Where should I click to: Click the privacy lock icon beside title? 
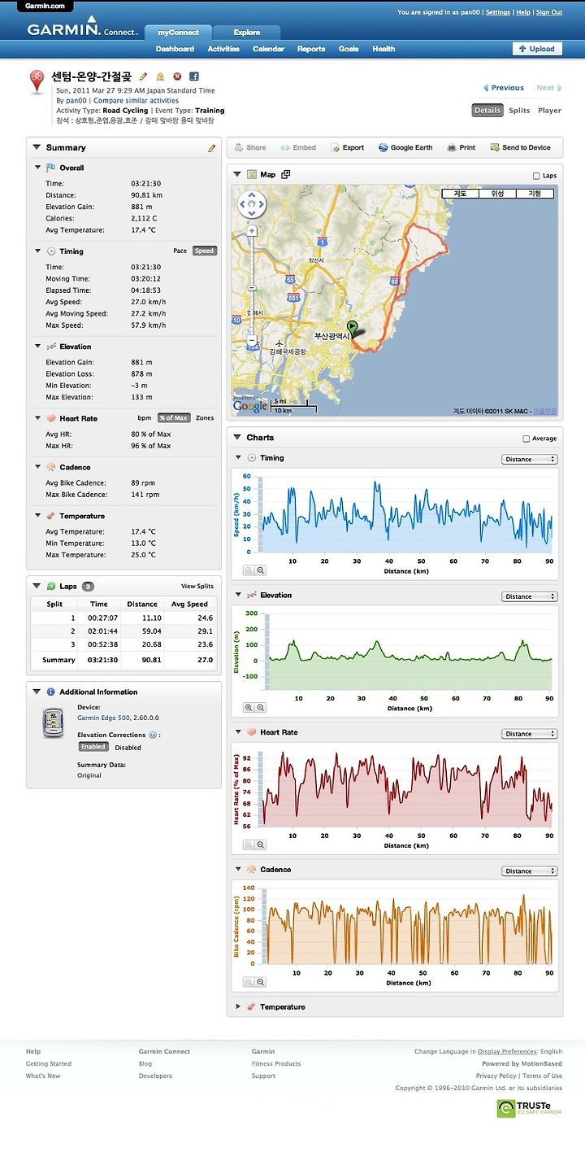pyautogui.click(x=161, y=76)
